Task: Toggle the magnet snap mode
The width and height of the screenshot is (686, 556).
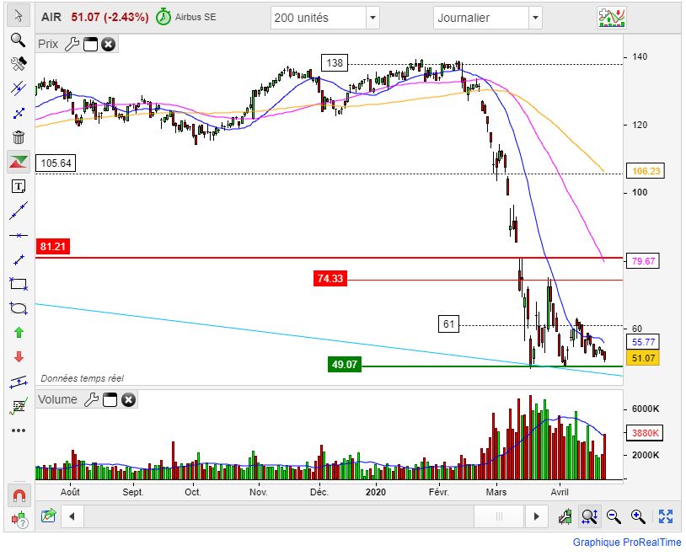Action: point(18,495)
